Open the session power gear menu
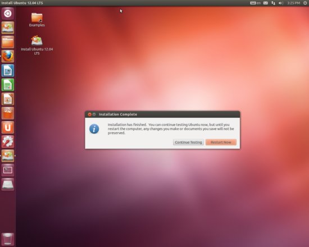309x247 pixels. 305,3
